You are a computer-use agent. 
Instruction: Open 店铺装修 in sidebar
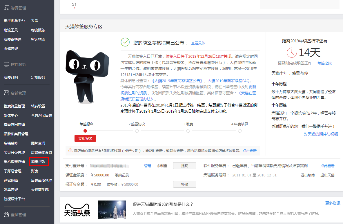point(11,143)
